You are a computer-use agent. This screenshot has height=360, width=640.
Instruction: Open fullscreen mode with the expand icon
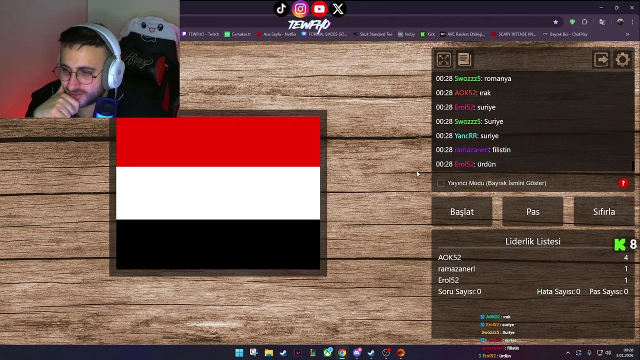click(443, 59)
